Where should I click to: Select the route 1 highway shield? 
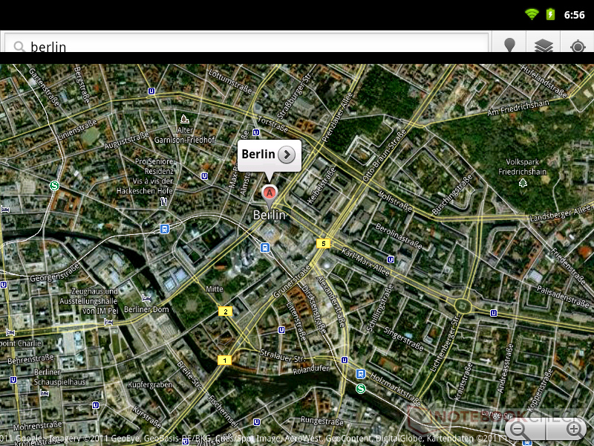(225, 360)
